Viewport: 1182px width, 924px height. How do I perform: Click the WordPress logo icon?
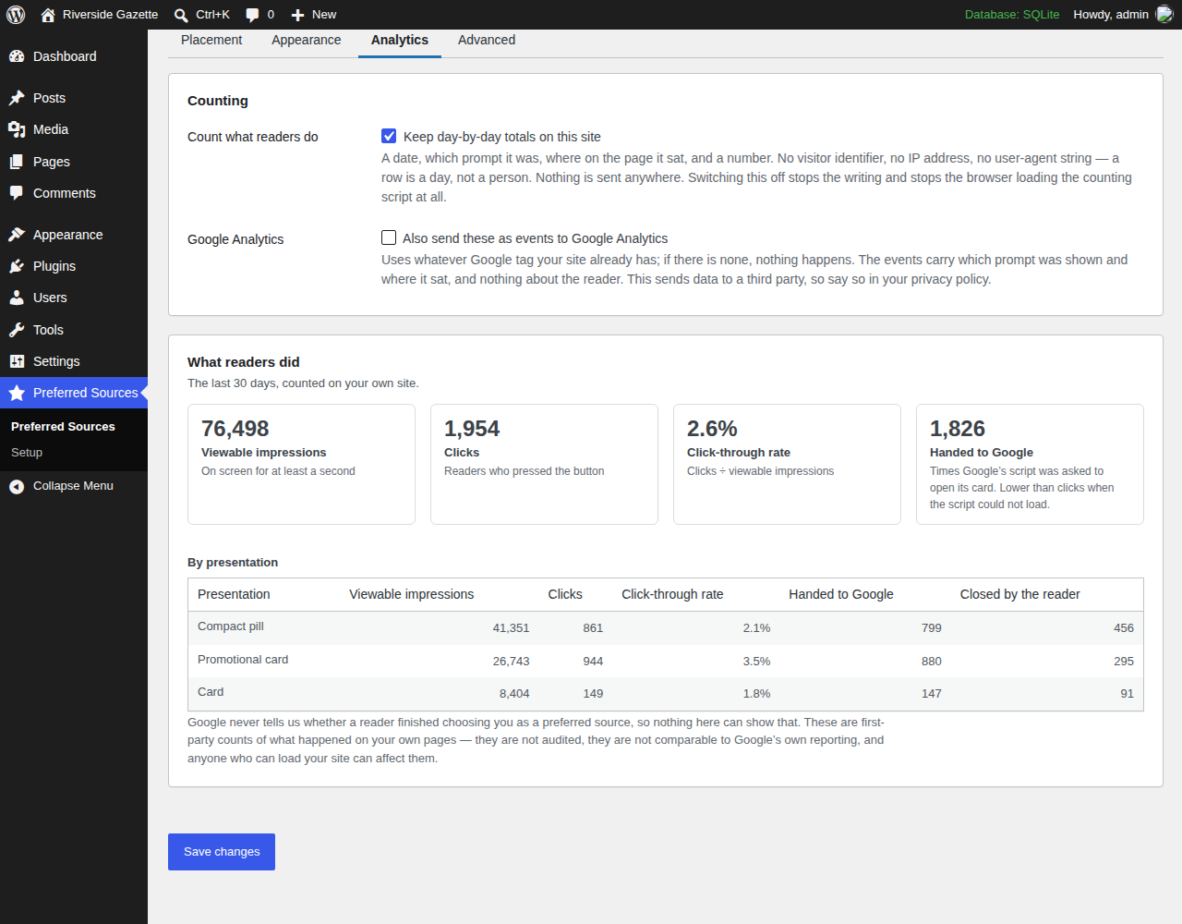click(16, 15)
